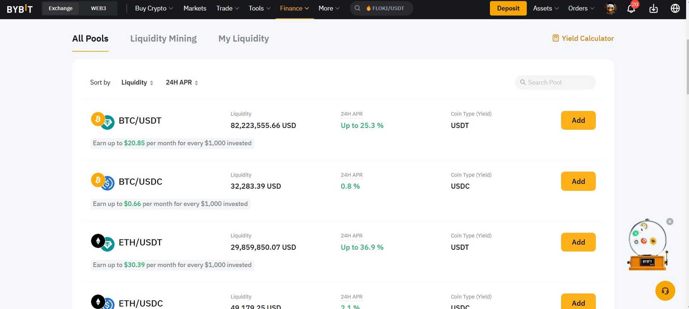
Task: Click the BTC/USDT coin pair icon
Action: [x=103, y=121]
